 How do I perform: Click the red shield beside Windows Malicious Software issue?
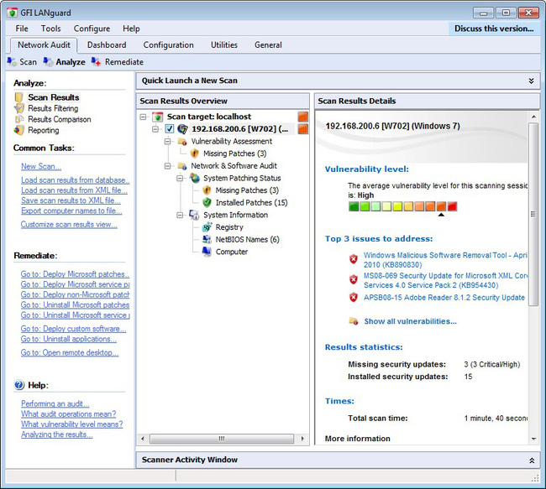click(354, 259)
